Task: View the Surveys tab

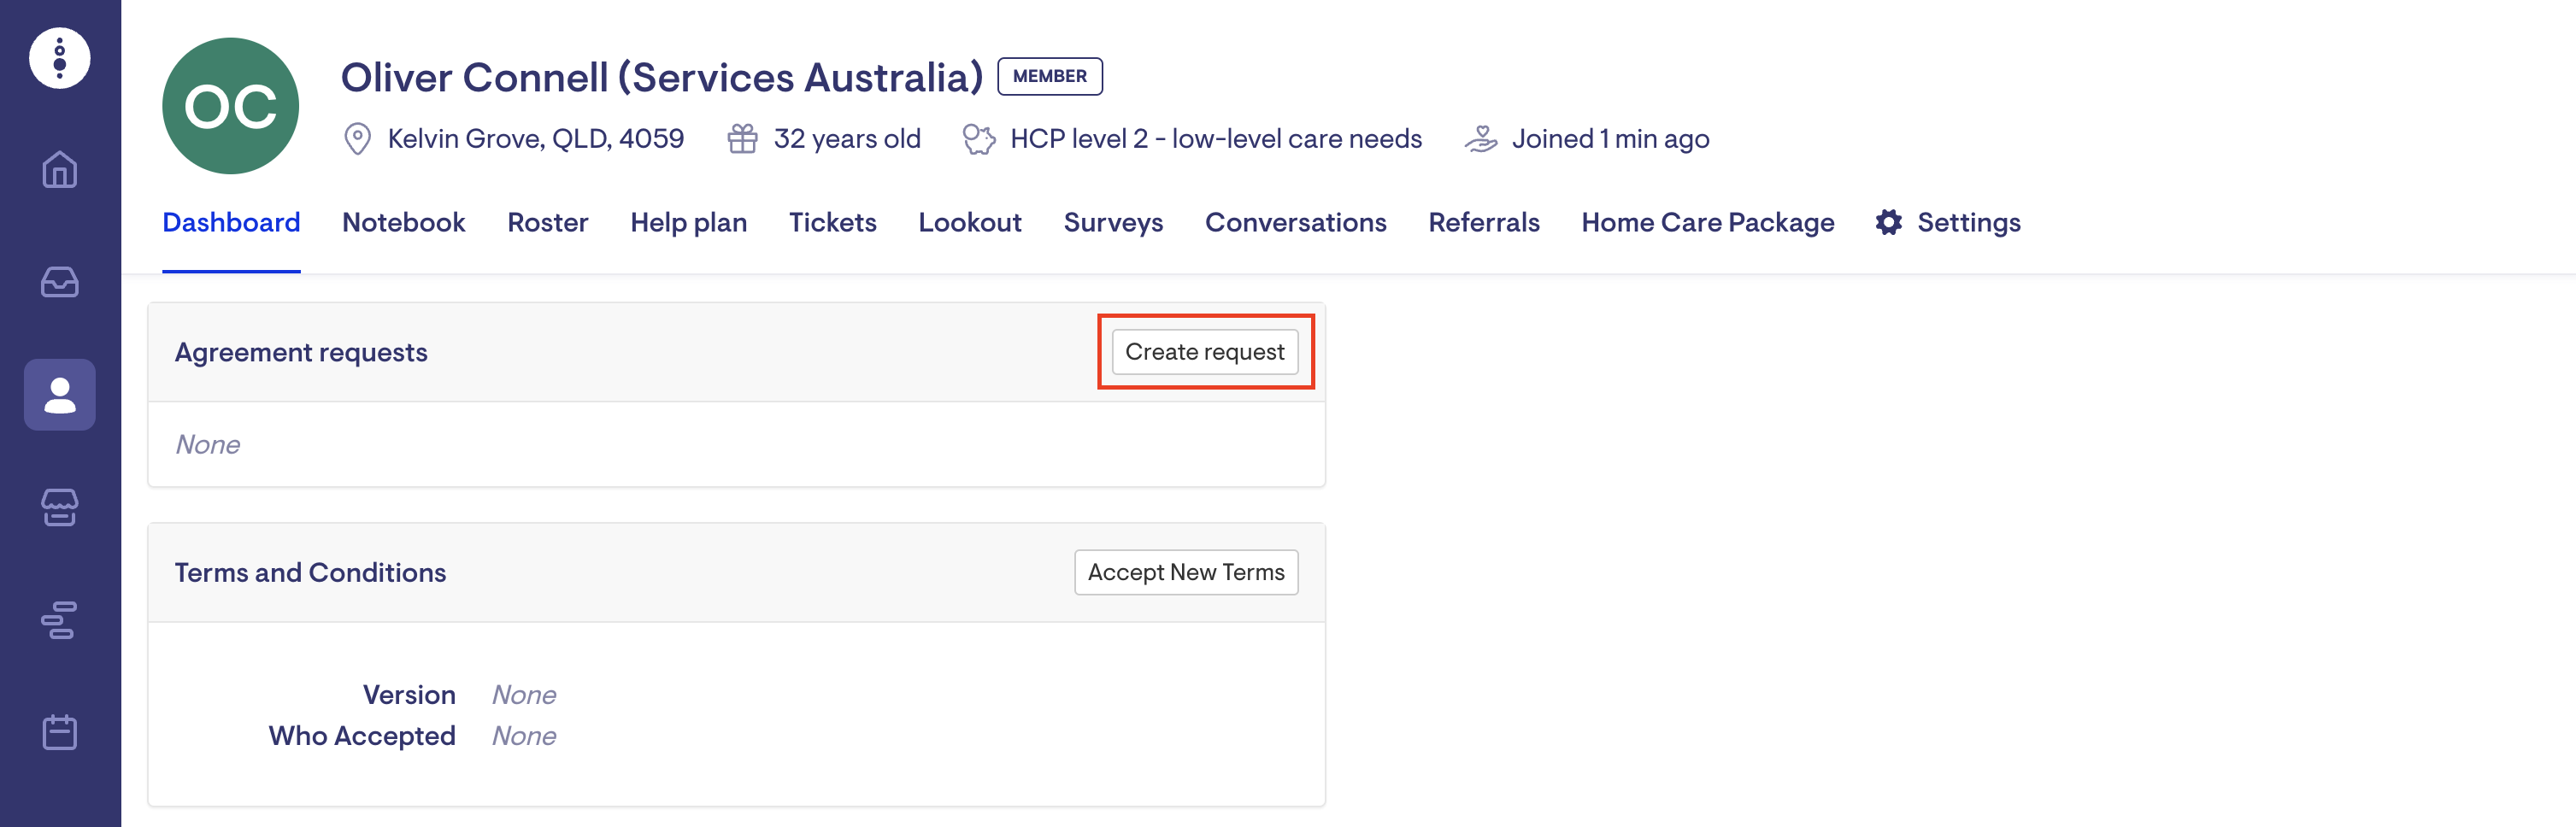Action: coord(1113,222)
